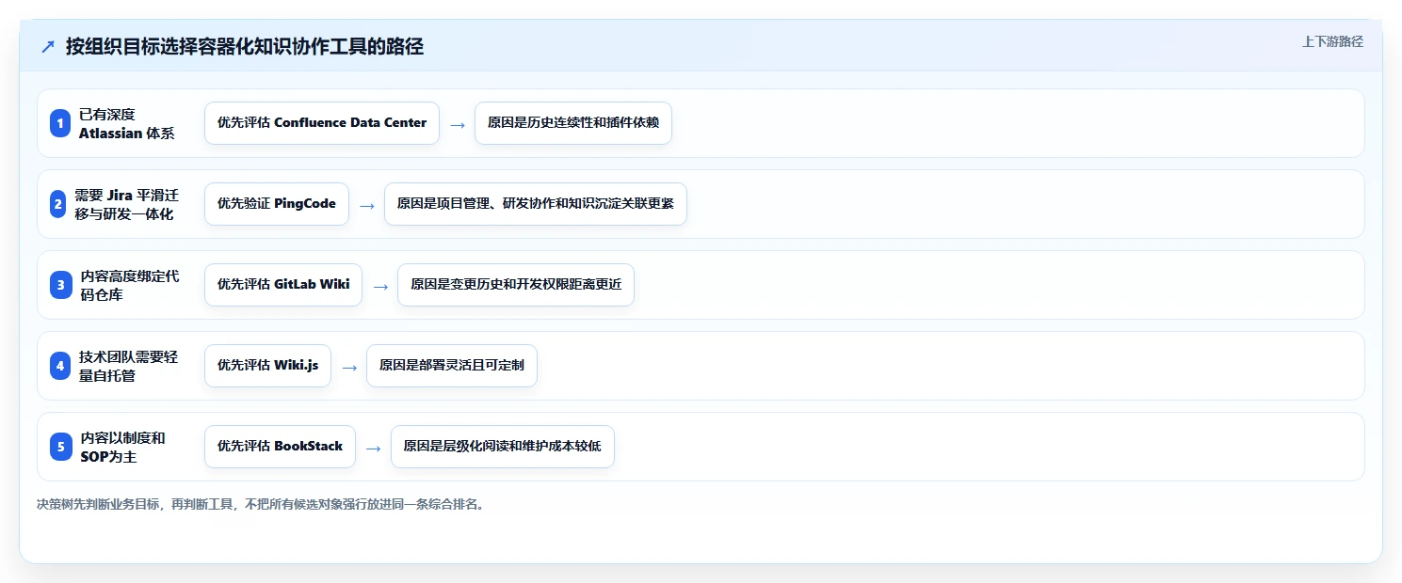Select the number 3 step badge

[60, 285]
